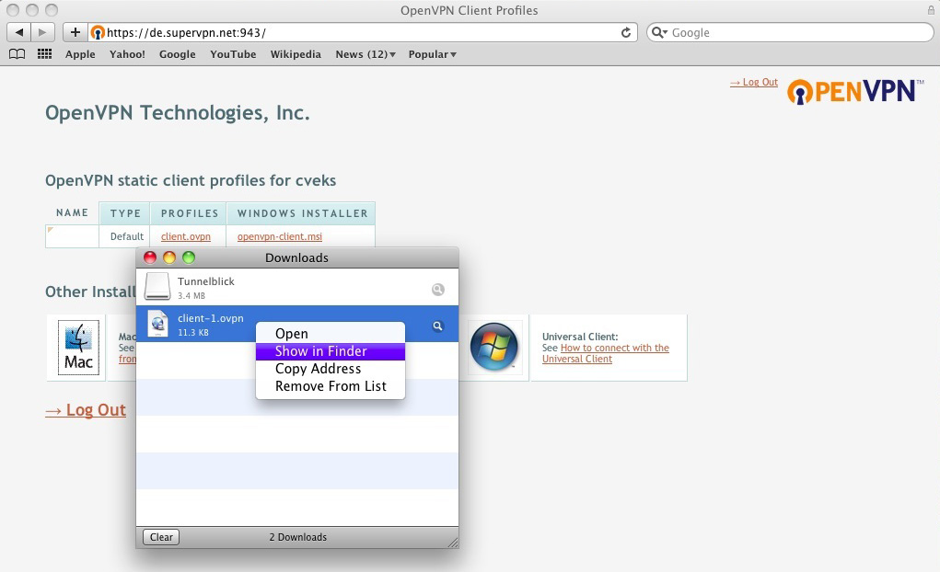Open the YouTube bookmark
940x572 pixels.
pos(233,54)
